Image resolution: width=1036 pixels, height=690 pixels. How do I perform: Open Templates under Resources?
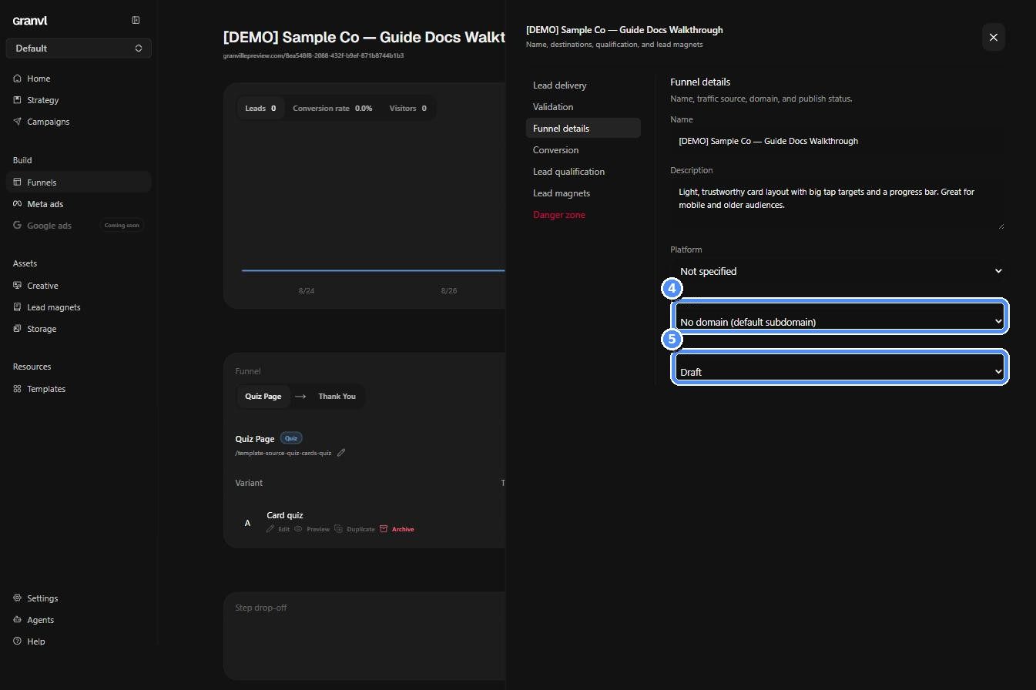[79, 389]
